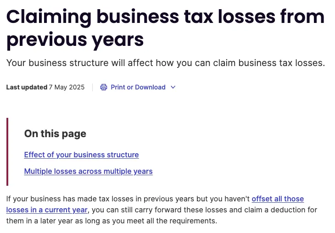Viewport: 335px width, 233px height.
Task: Click the bold 'Last updated' label
Action: click(27, 87)
